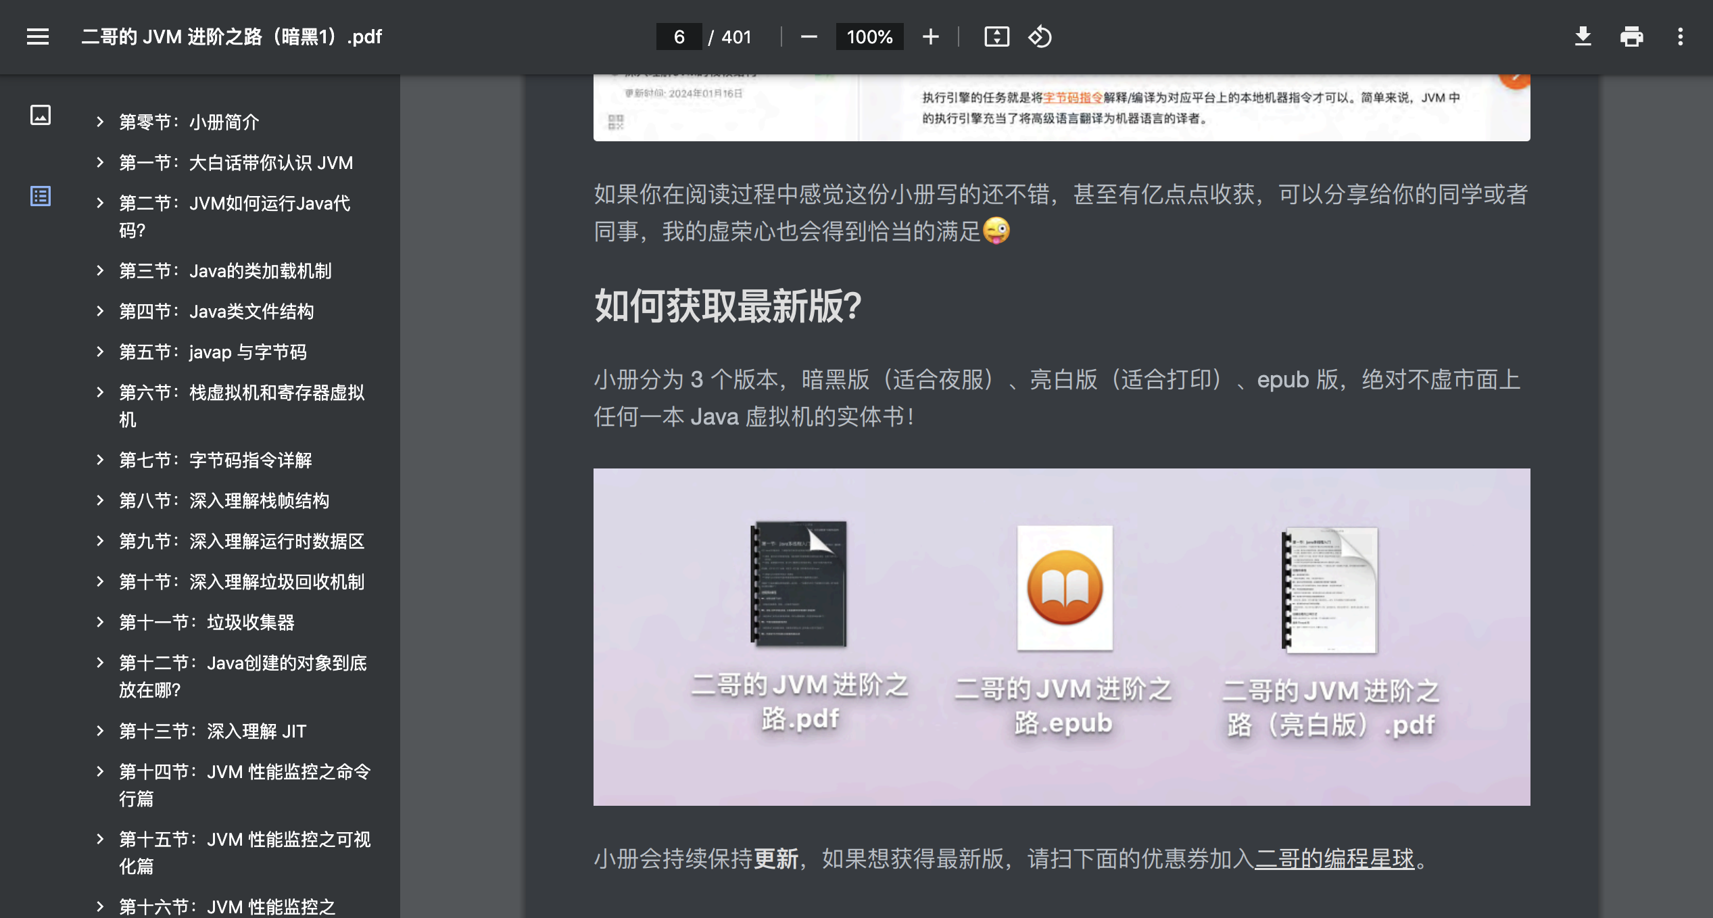Expand the 第五节：javap 与字节码 chapter
This screenshot has width=1713, height=918.
pos(100,352)
